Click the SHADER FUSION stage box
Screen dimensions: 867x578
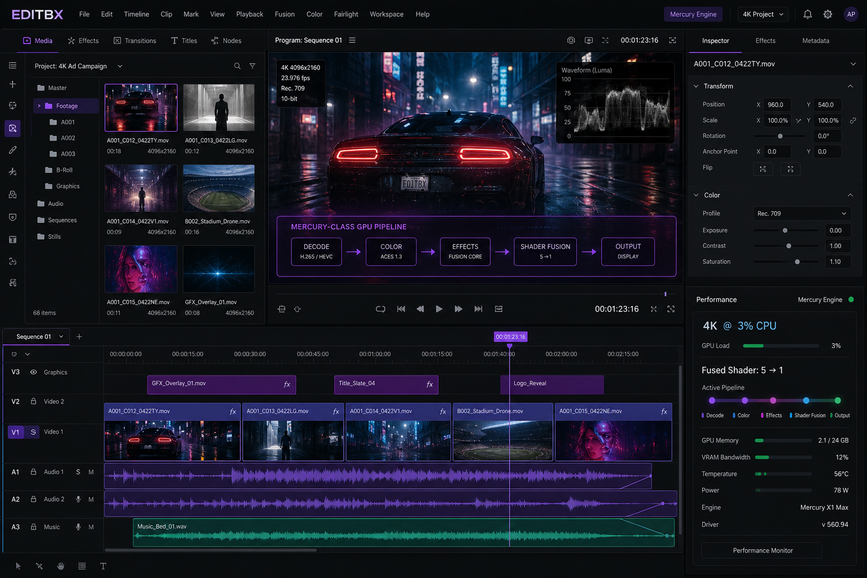pyautogui.click(x=545, y=252)
